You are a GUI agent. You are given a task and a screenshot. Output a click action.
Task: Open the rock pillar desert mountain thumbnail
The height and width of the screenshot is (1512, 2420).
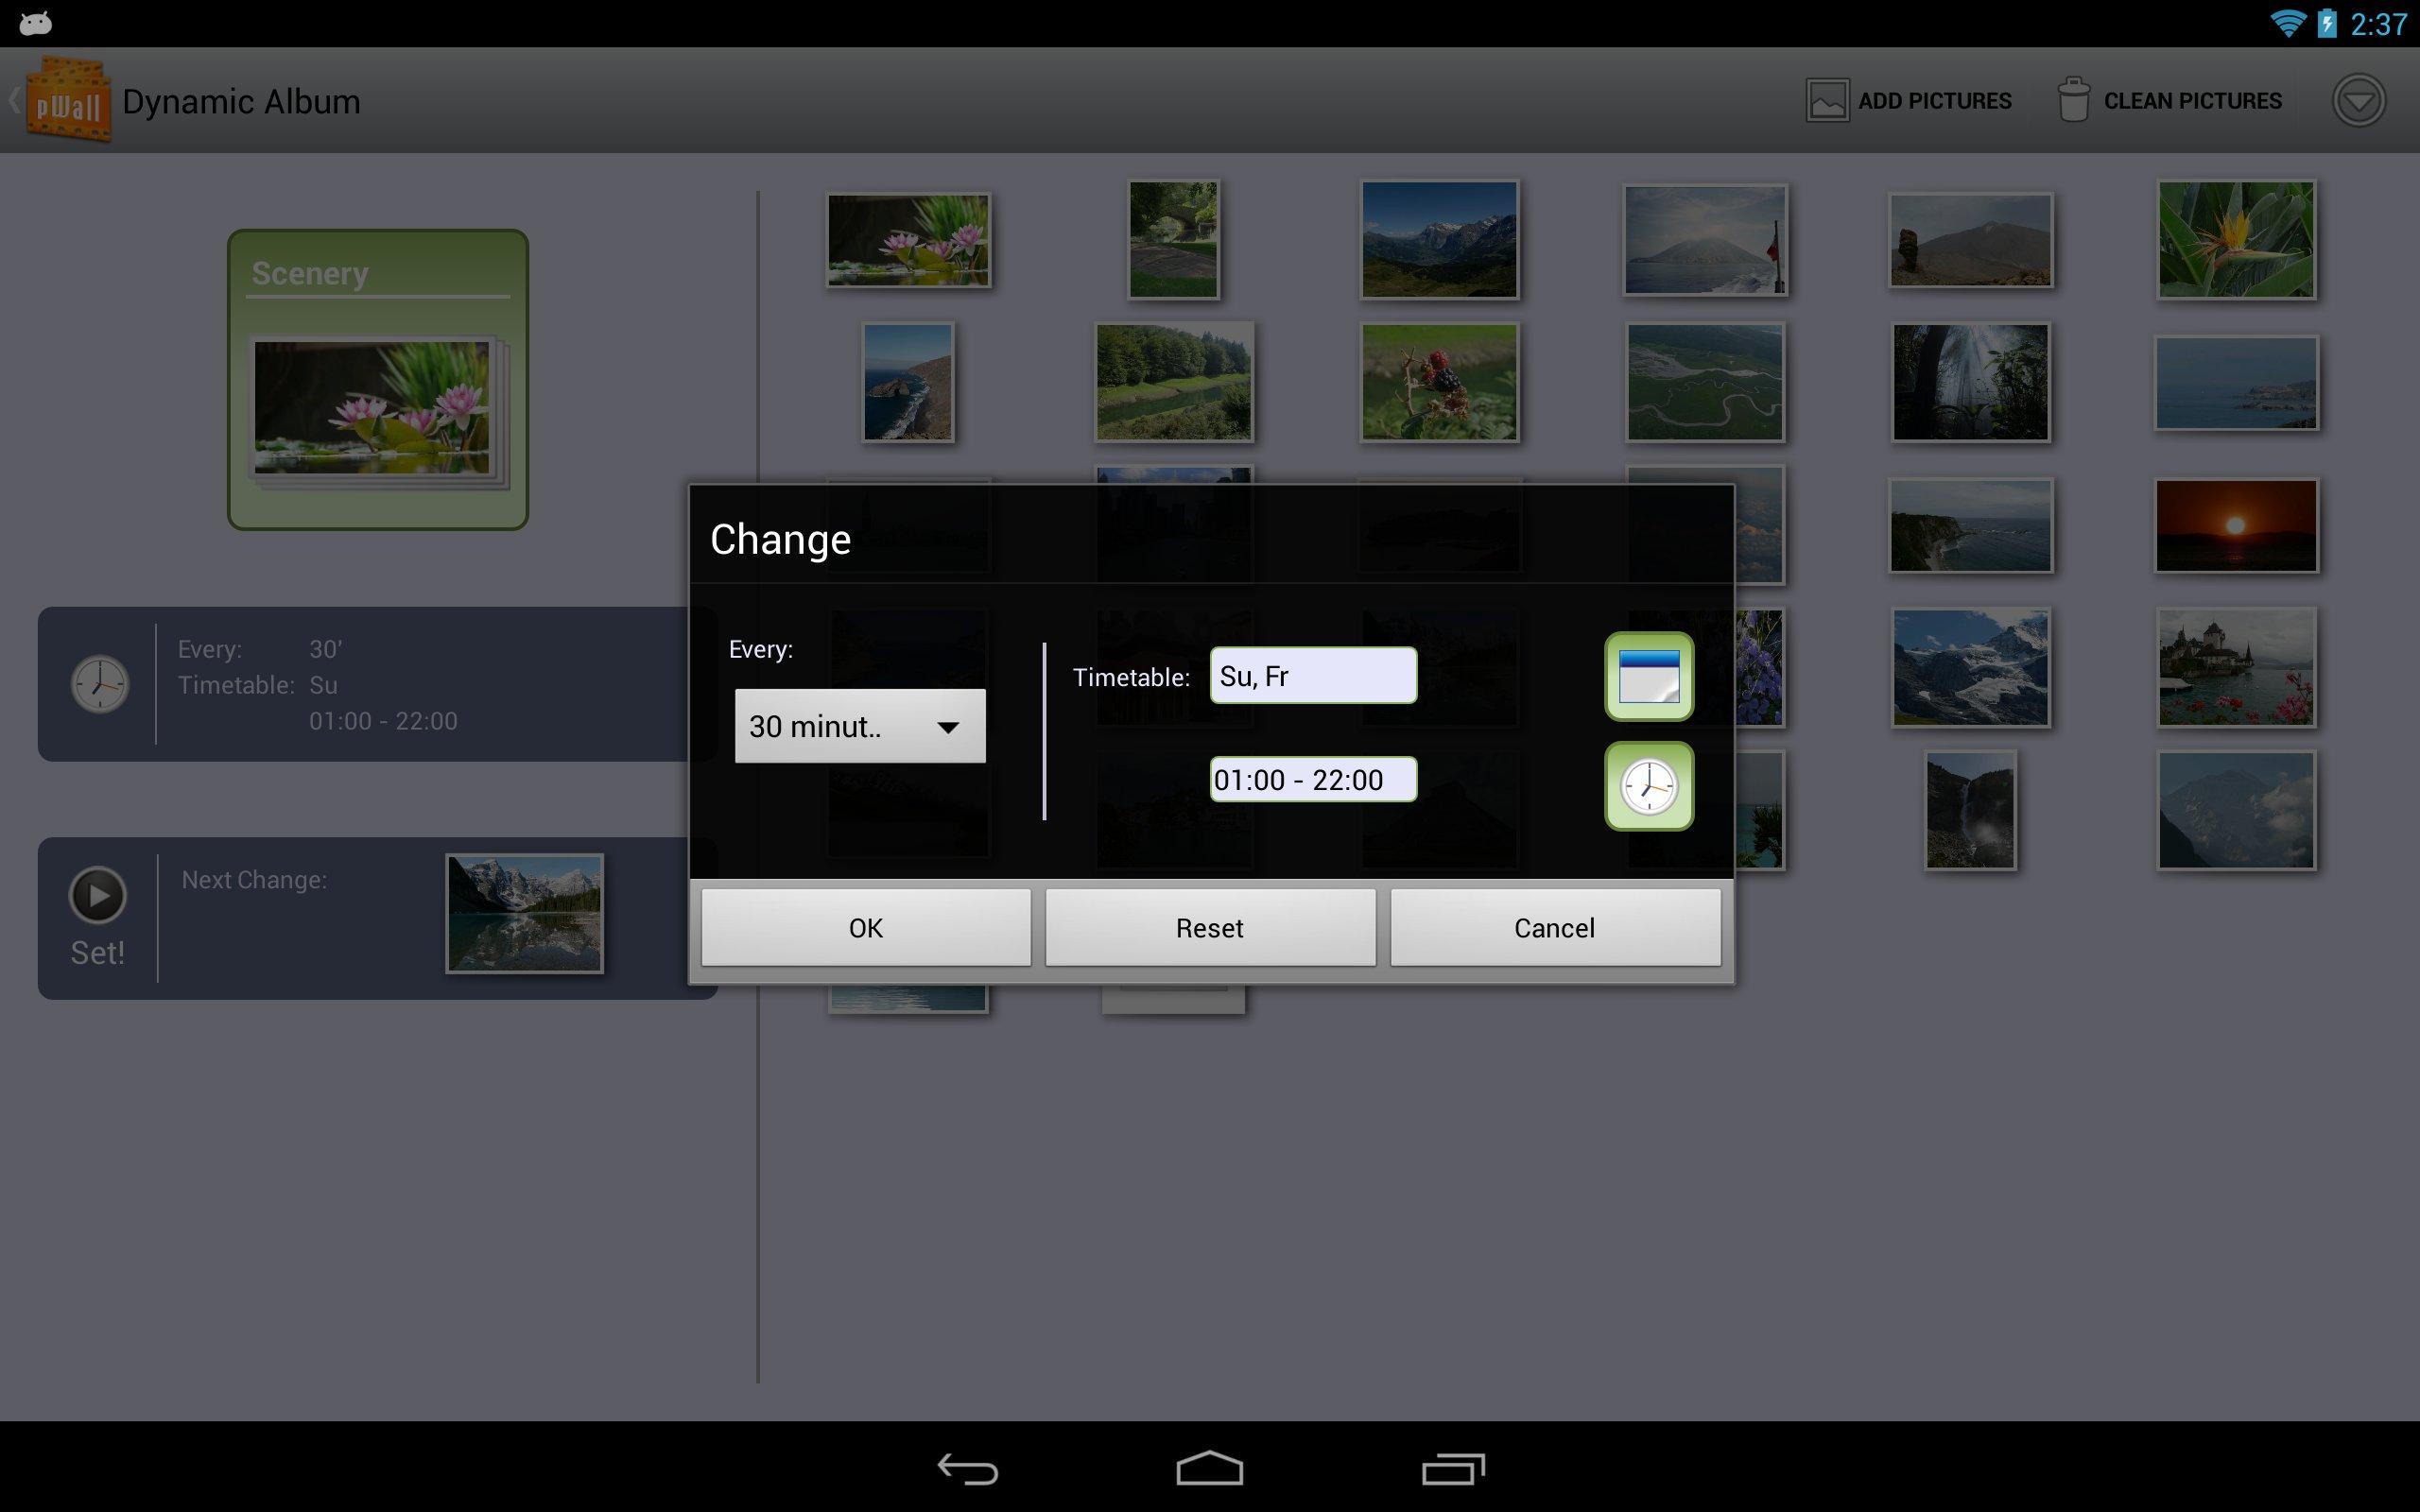[x=1970, y=240]
